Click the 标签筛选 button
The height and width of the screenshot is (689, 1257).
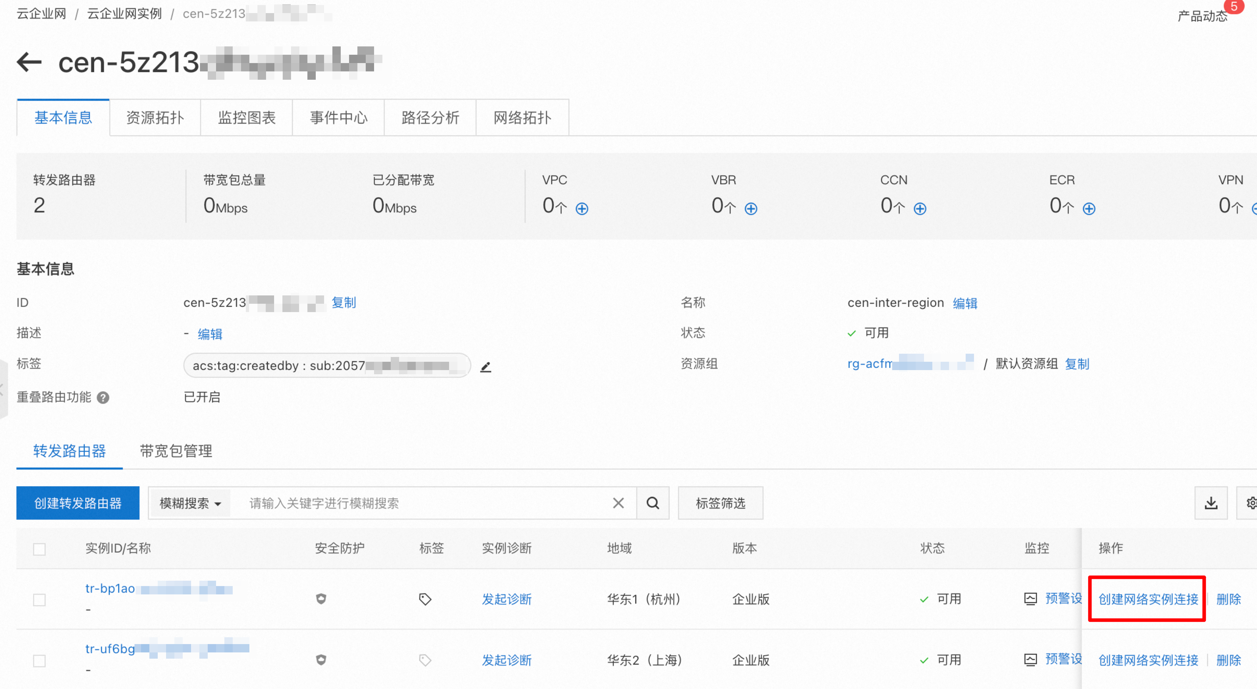[720, 503]
